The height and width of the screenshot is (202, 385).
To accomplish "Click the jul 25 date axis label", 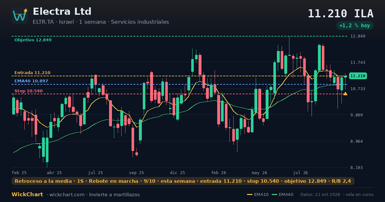I will coord(95,173).
